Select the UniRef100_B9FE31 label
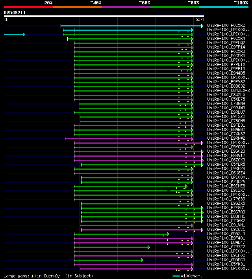 (x=226, y=125)
